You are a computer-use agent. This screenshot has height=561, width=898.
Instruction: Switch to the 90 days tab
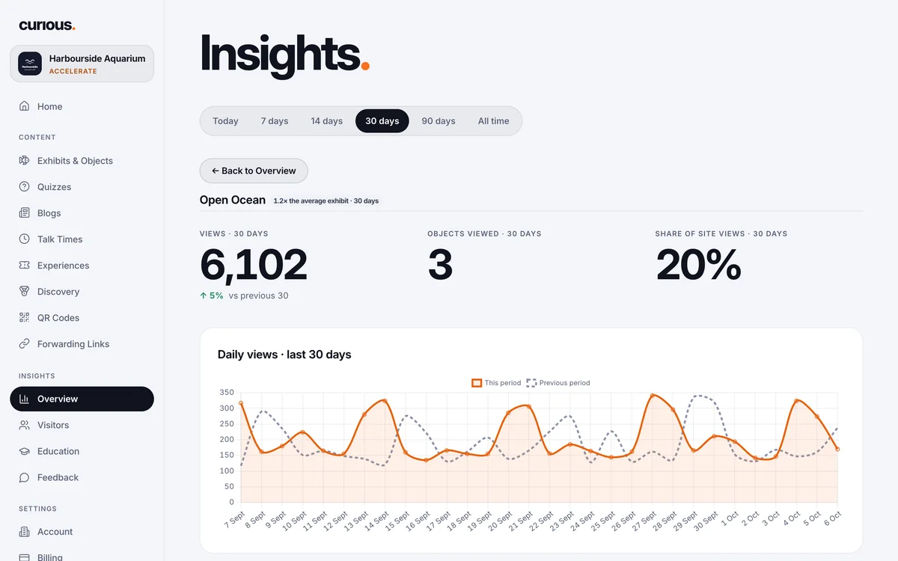[x=439, y=120]
